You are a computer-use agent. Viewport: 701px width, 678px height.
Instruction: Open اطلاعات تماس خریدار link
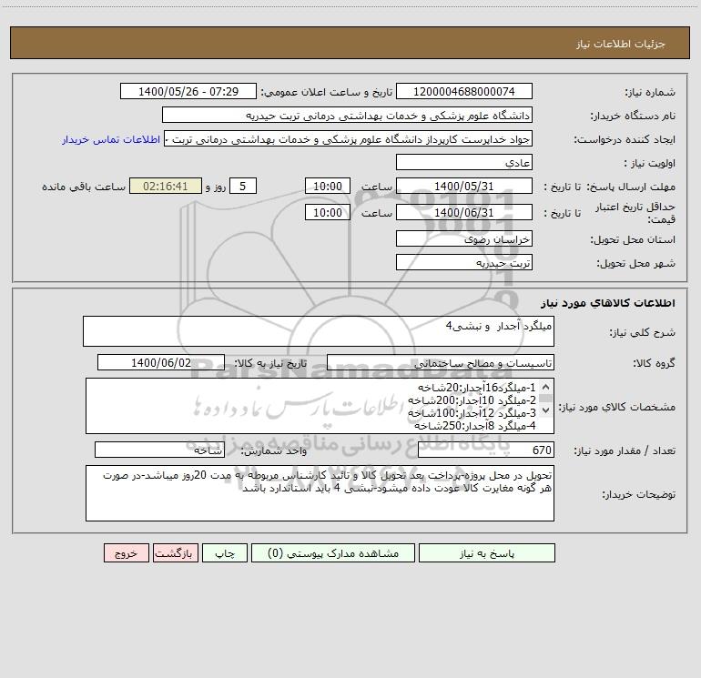point(111,139)
